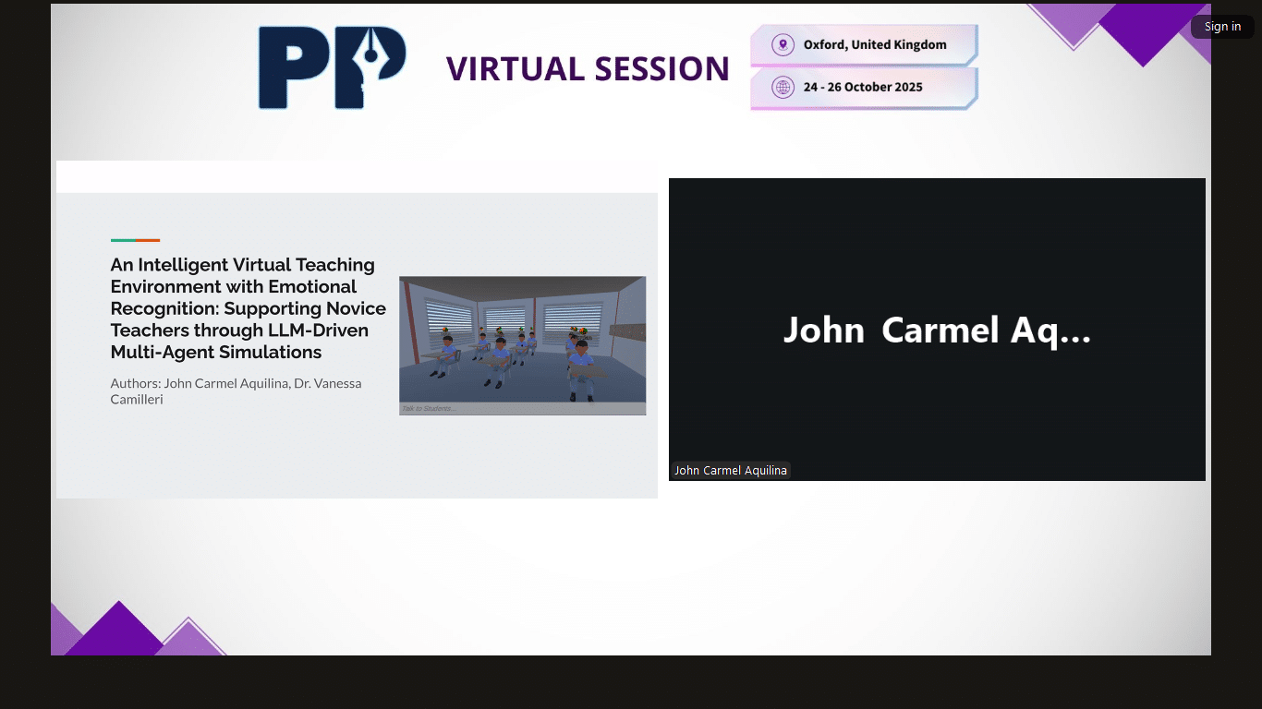Click the Sign in button
The height and width of the screenshot is (709, 1262).
1221,27
